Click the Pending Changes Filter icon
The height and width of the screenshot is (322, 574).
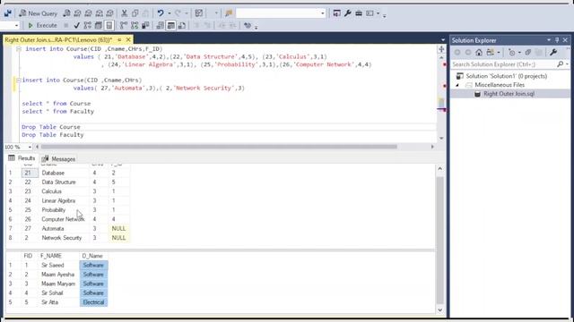click(512, 53)
